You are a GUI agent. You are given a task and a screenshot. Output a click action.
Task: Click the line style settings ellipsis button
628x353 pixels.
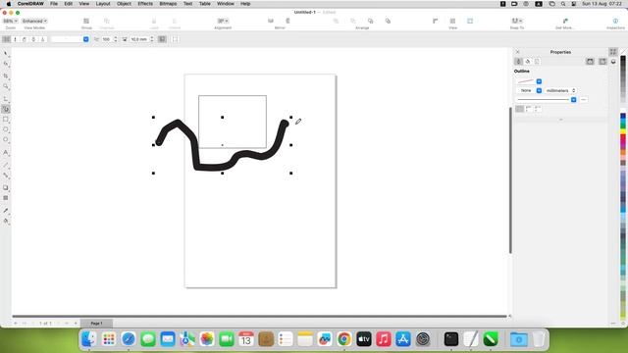584,100
